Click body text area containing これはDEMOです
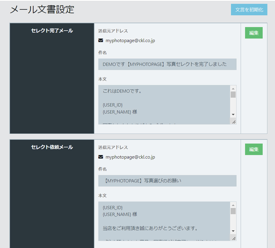Image resolution: width=275 pixels, height=248 pixels. 164,104
